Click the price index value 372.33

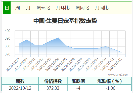tap(53, 88)
